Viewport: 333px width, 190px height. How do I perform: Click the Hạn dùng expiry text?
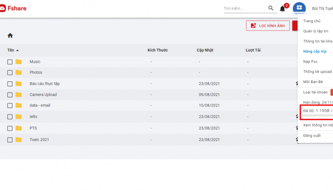click(318, 103)
